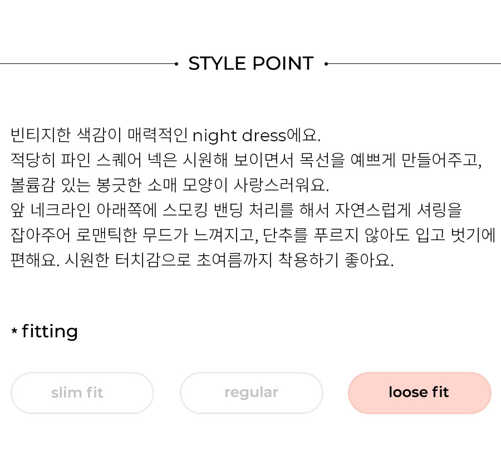Click the last line about early summer wear
Viewport: 501px width, 462px height.
tap(202, 260)
